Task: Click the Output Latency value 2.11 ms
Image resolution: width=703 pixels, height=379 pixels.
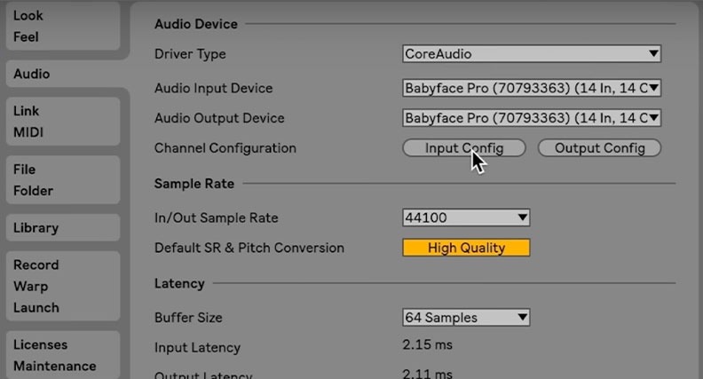Action: click(x=428, y=374)
